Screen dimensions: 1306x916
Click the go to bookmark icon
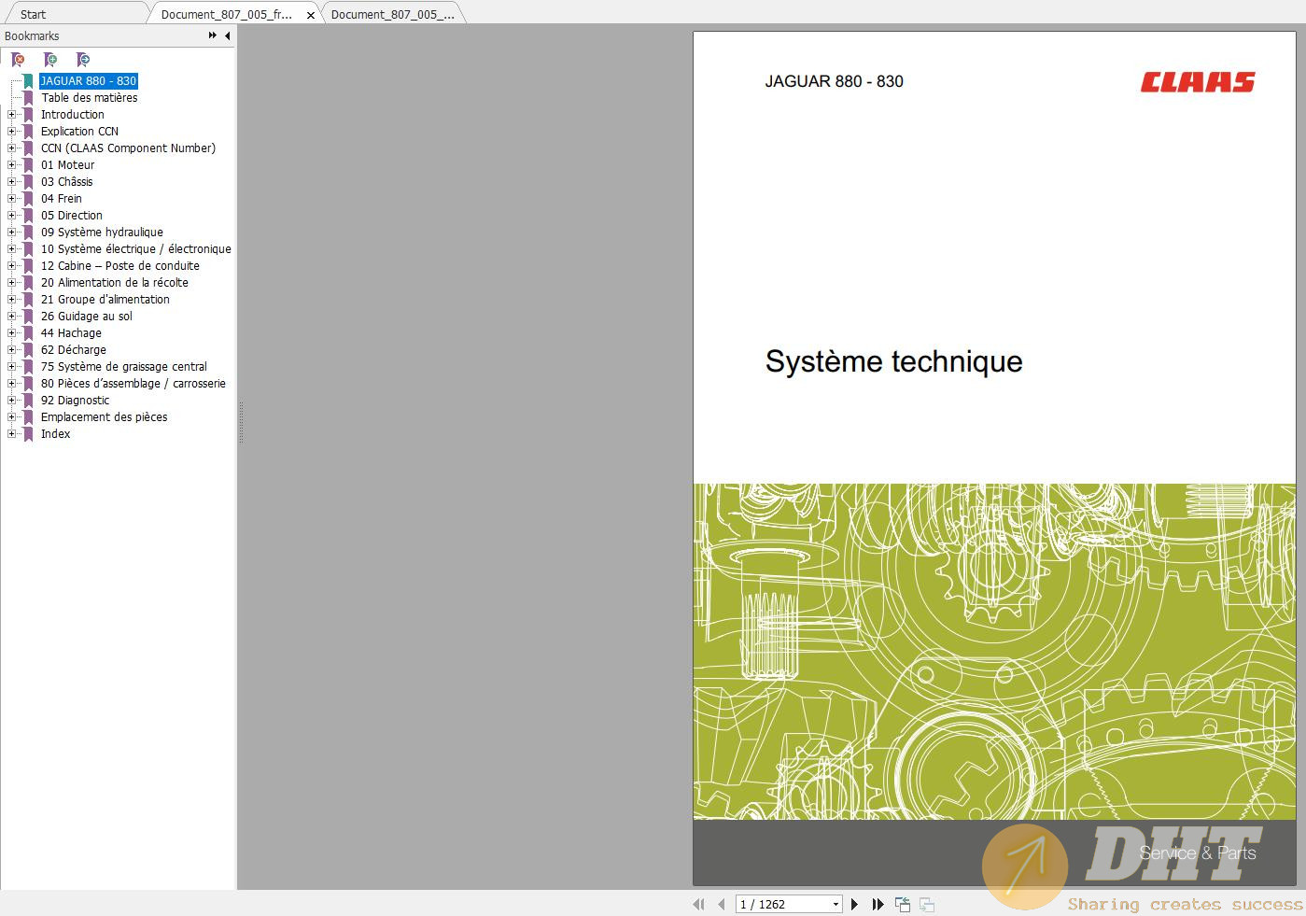tap(83, 60)
